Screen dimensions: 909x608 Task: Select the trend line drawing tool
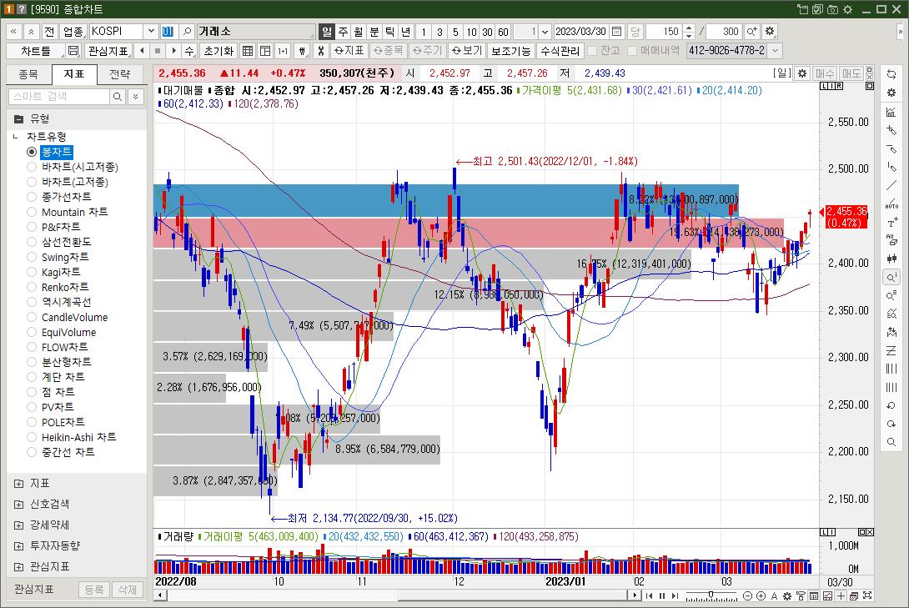891,185
